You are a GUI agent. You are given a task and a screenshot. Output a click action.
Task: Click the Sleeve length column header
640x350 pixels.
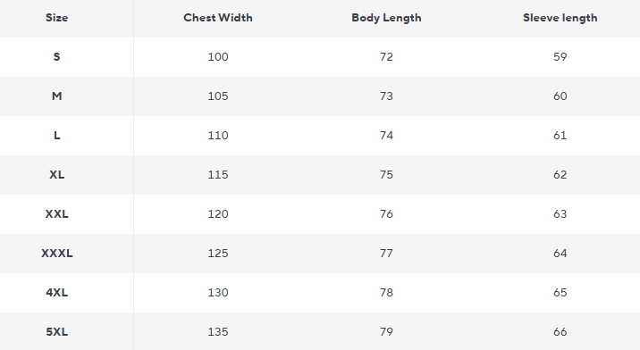[560, 18]
